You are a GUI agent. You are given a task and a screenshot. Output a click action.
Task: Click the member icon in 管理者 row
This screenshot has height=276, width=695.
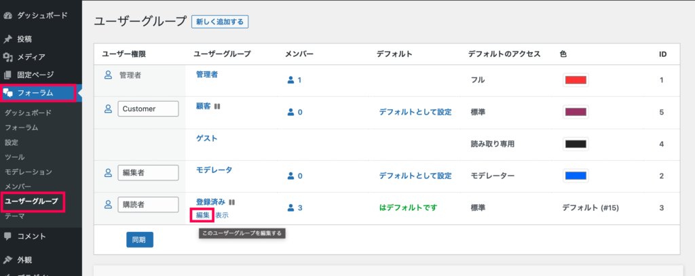pos(290,80)
